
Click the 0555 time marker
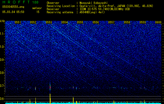[x=80, y=22]
